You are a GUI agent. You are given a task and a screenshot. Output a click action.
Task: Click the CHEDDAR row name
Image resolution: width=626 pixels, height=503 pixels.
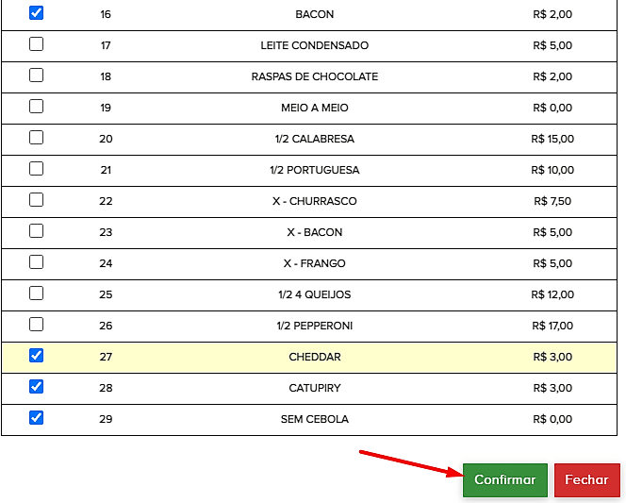click(315, 358)
